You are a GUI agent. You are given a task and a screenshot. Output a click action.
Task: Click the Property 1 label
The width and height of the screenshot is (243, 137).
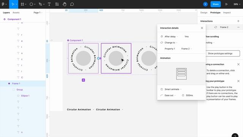click(x=170, y=49)
